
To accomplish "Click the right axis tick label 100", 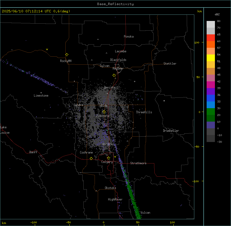I will [x=197, y=42].
